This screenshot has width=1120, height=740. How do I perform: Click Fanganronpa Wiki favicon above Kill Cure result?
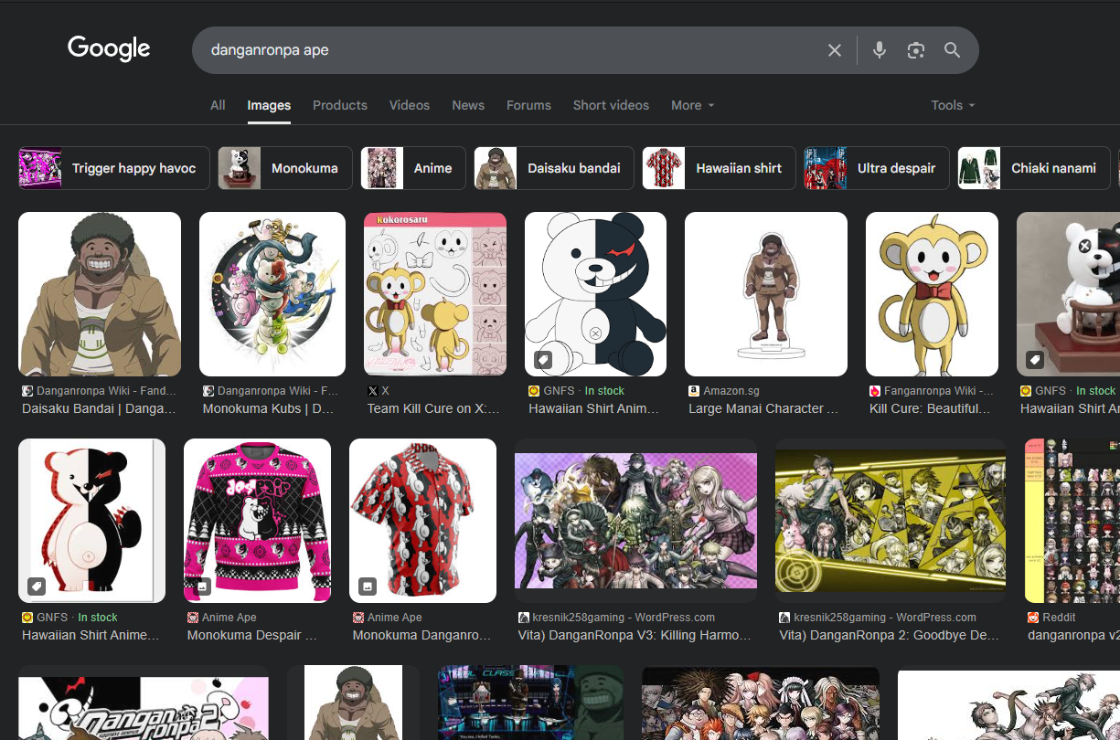pyautogui.click(x=875, y=390)
